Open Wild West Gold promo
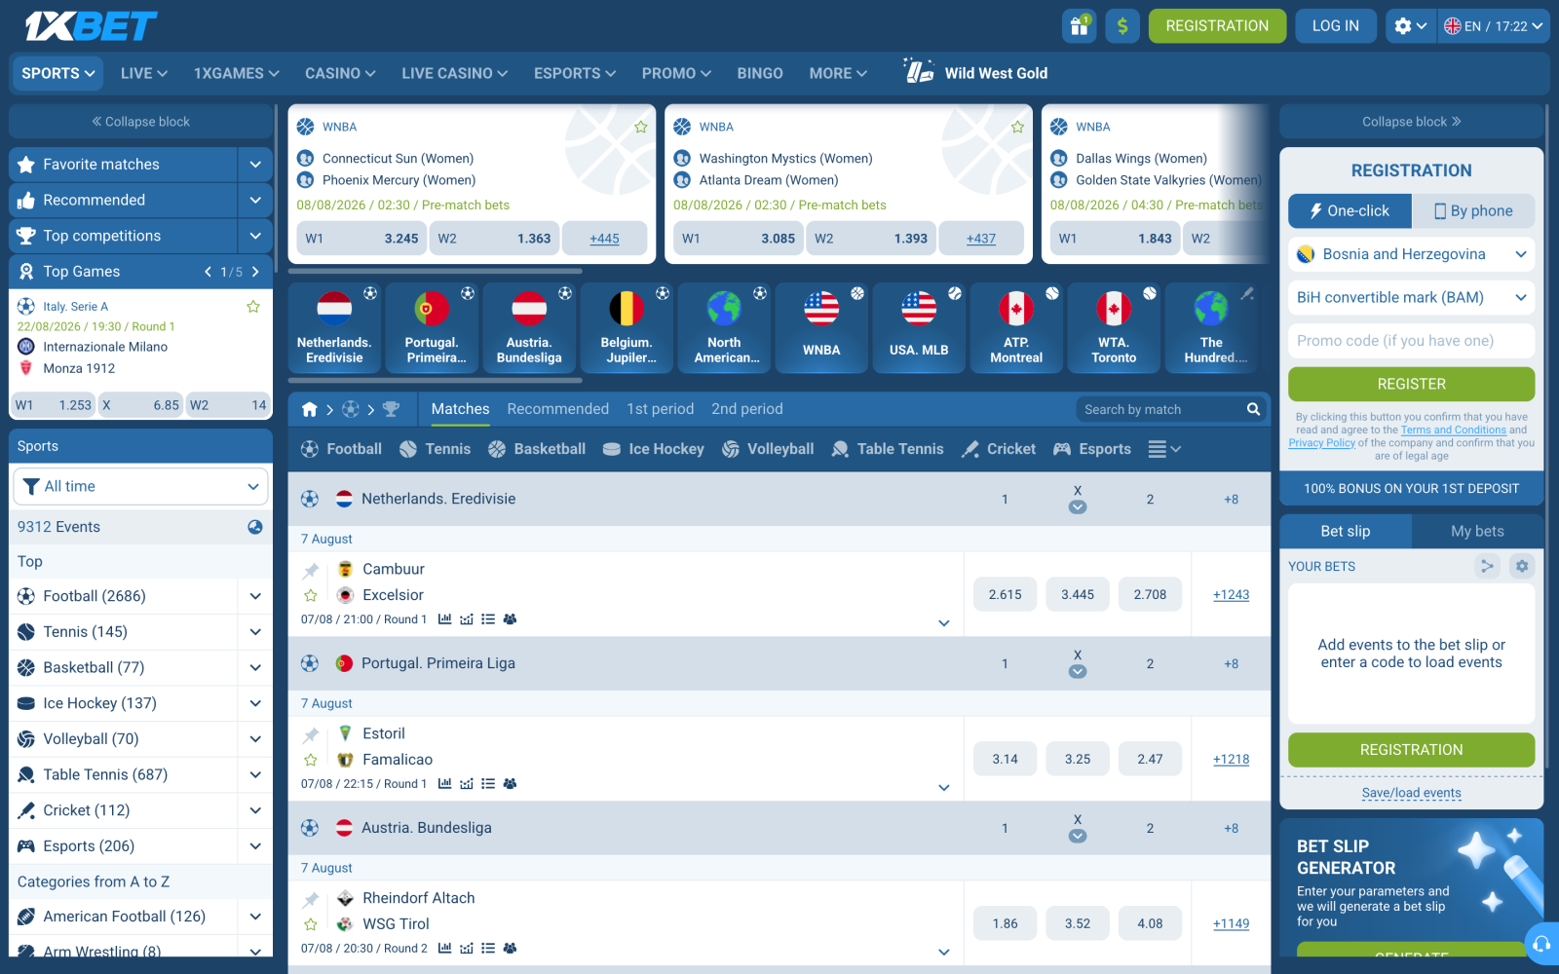The width and height of the screenshot is (1559, 974). tap(975, 73)
